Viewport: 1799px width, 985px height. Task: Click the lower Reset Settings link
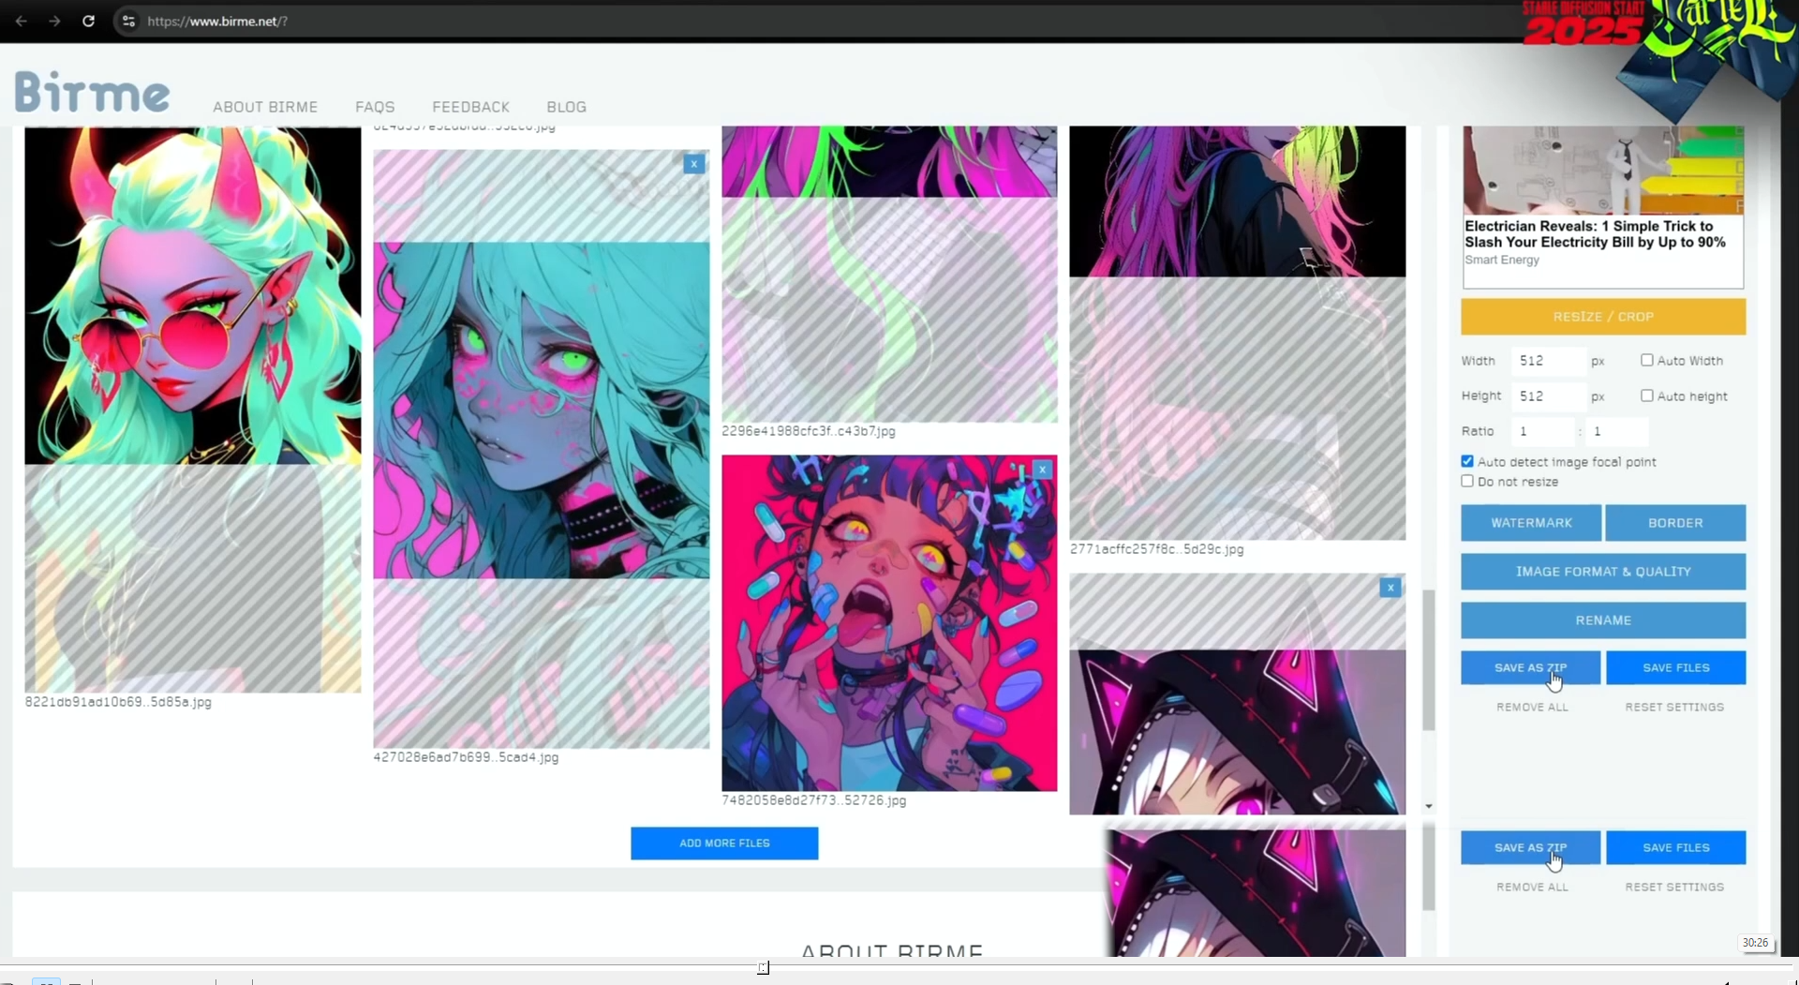coord(1674,887)
